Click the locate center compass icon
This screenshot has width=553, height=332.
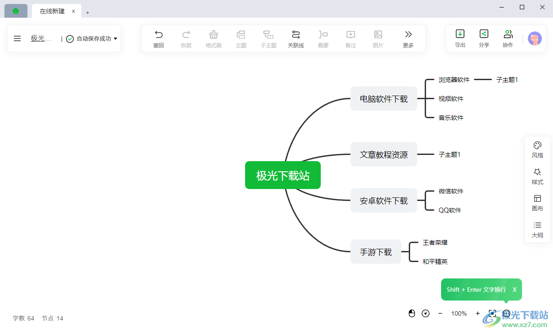tap(426, 313)
